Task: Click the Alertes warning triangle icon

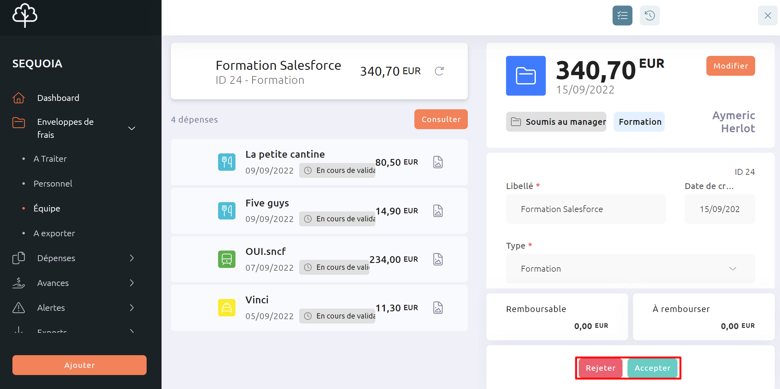Action: click(19, 308)
